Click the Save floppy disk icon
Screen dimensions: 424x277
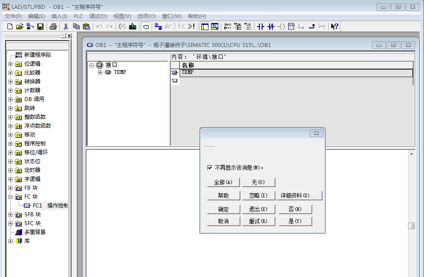[x=40, y=27]
